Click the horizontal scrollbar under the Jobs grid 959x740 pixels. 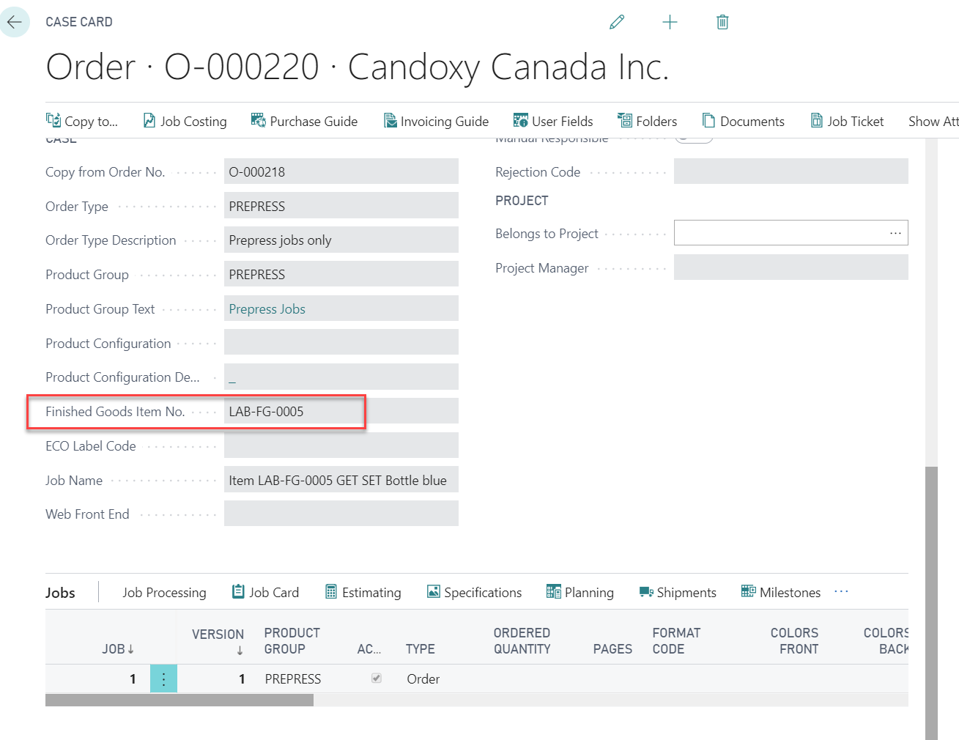[179, 700]
